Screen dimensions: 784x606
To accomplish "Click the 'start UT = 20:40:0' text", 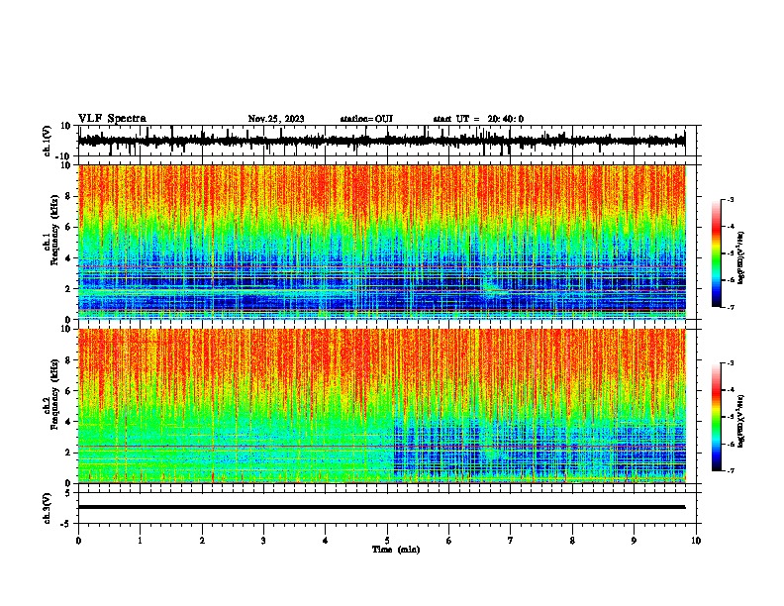I will pos(478,119).
